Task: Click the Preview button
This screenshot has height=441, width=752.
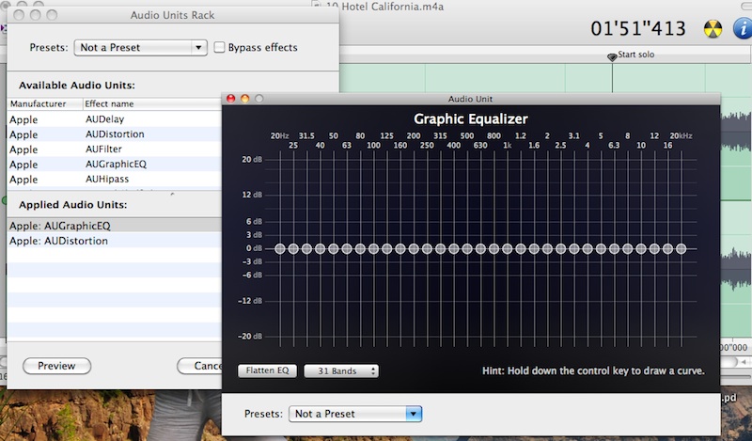Action: pyautogui.click(x=56, y=366)
